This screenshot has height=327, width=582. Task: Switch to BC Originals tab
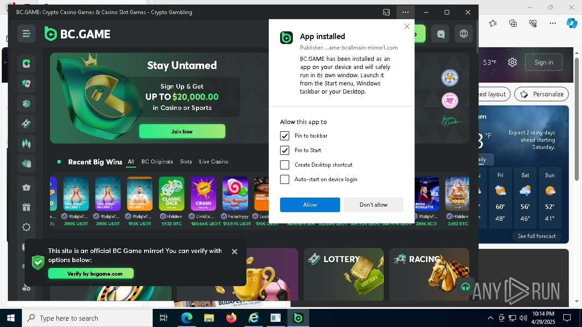coord(157,162)
